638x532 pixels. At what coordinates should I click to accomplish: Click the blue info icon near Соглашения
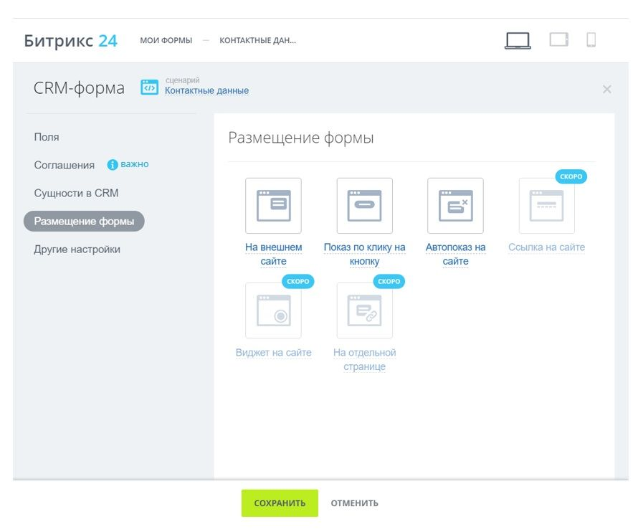pyautogui.click(x=113, y=164)
